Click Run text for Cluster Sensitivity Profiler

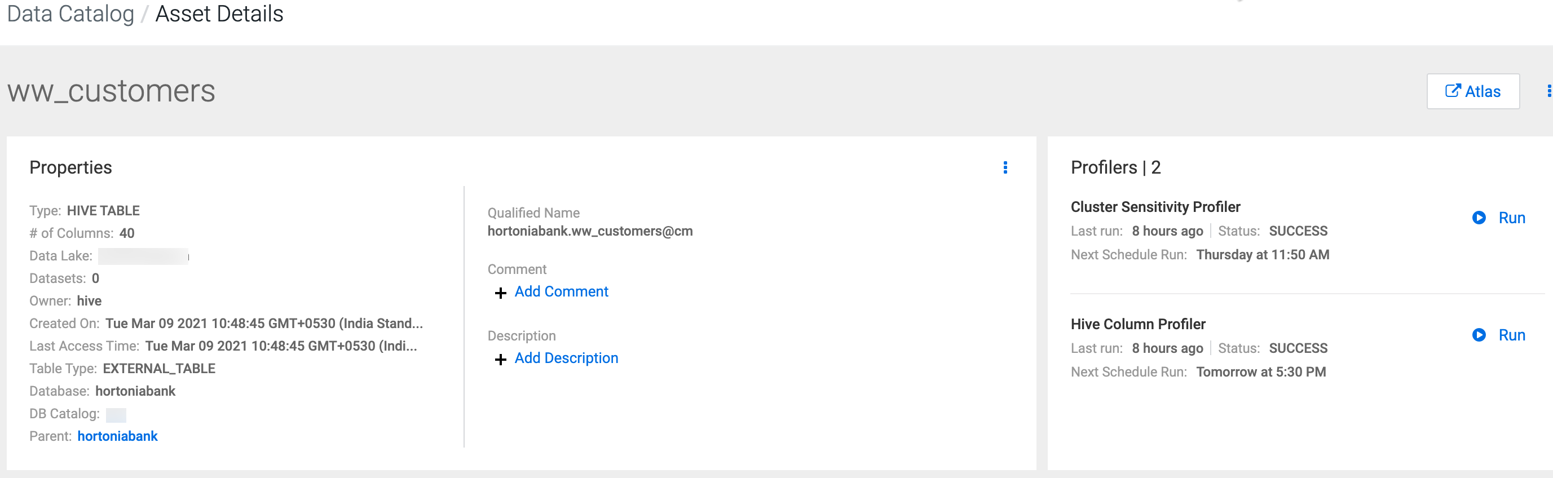coord(1511,218)
